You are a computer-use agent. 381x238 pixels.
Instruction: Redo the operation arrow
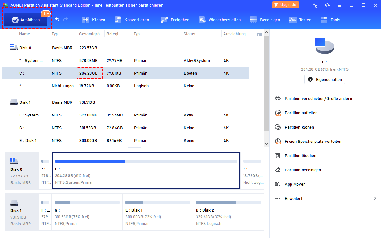pos(65,20)
